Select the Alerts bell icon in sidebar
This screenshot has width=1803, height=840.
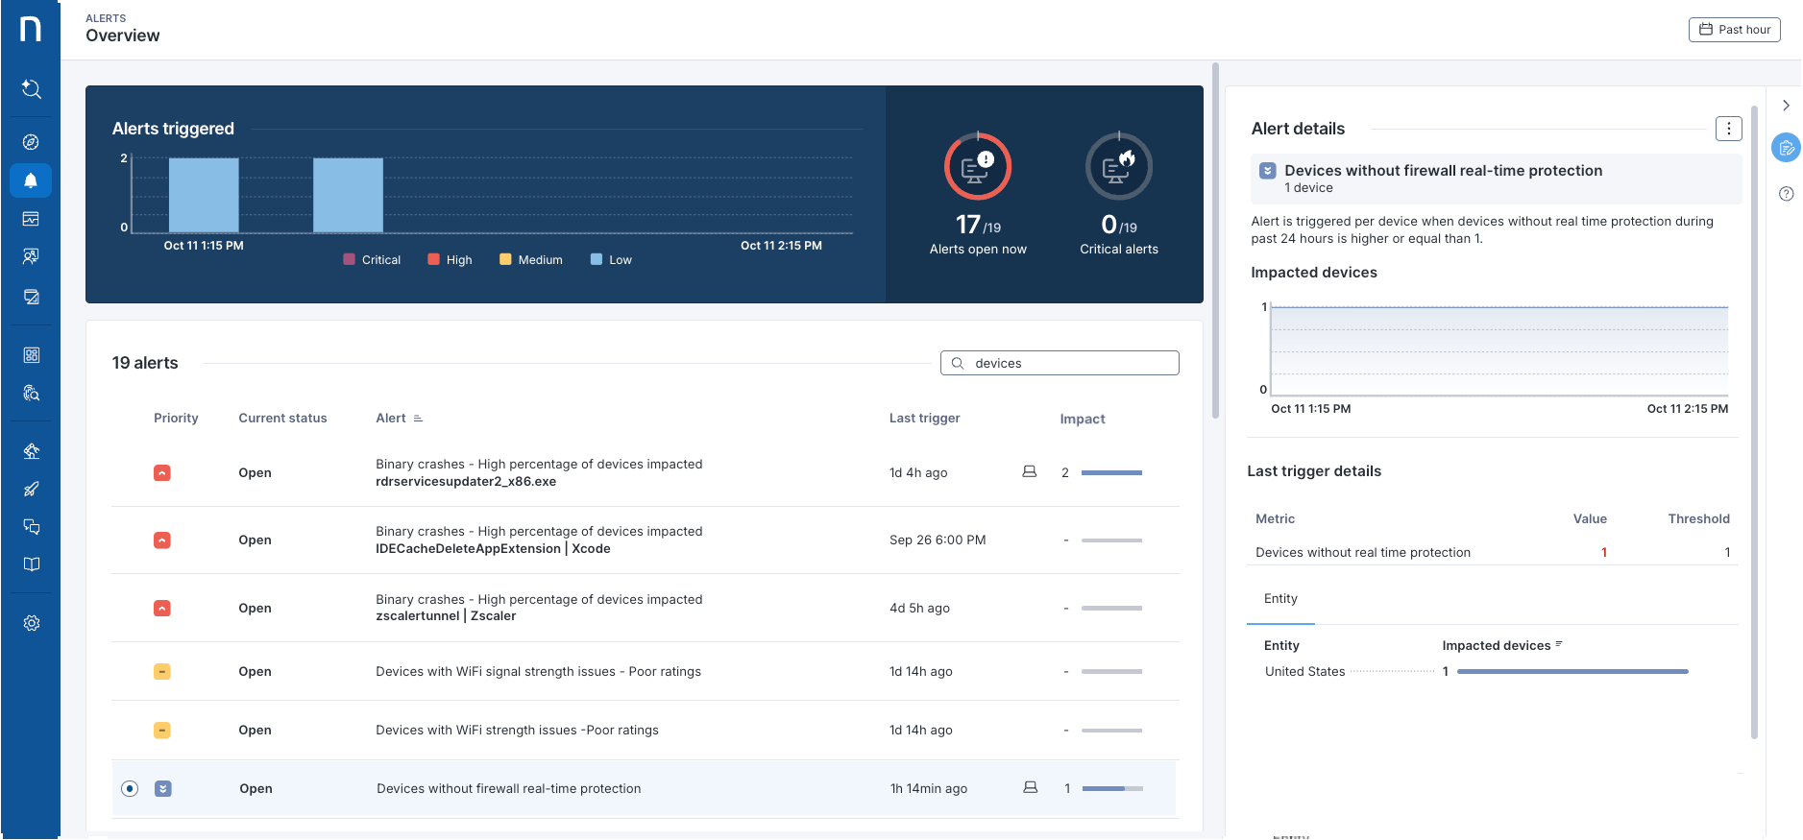point(31,180)
